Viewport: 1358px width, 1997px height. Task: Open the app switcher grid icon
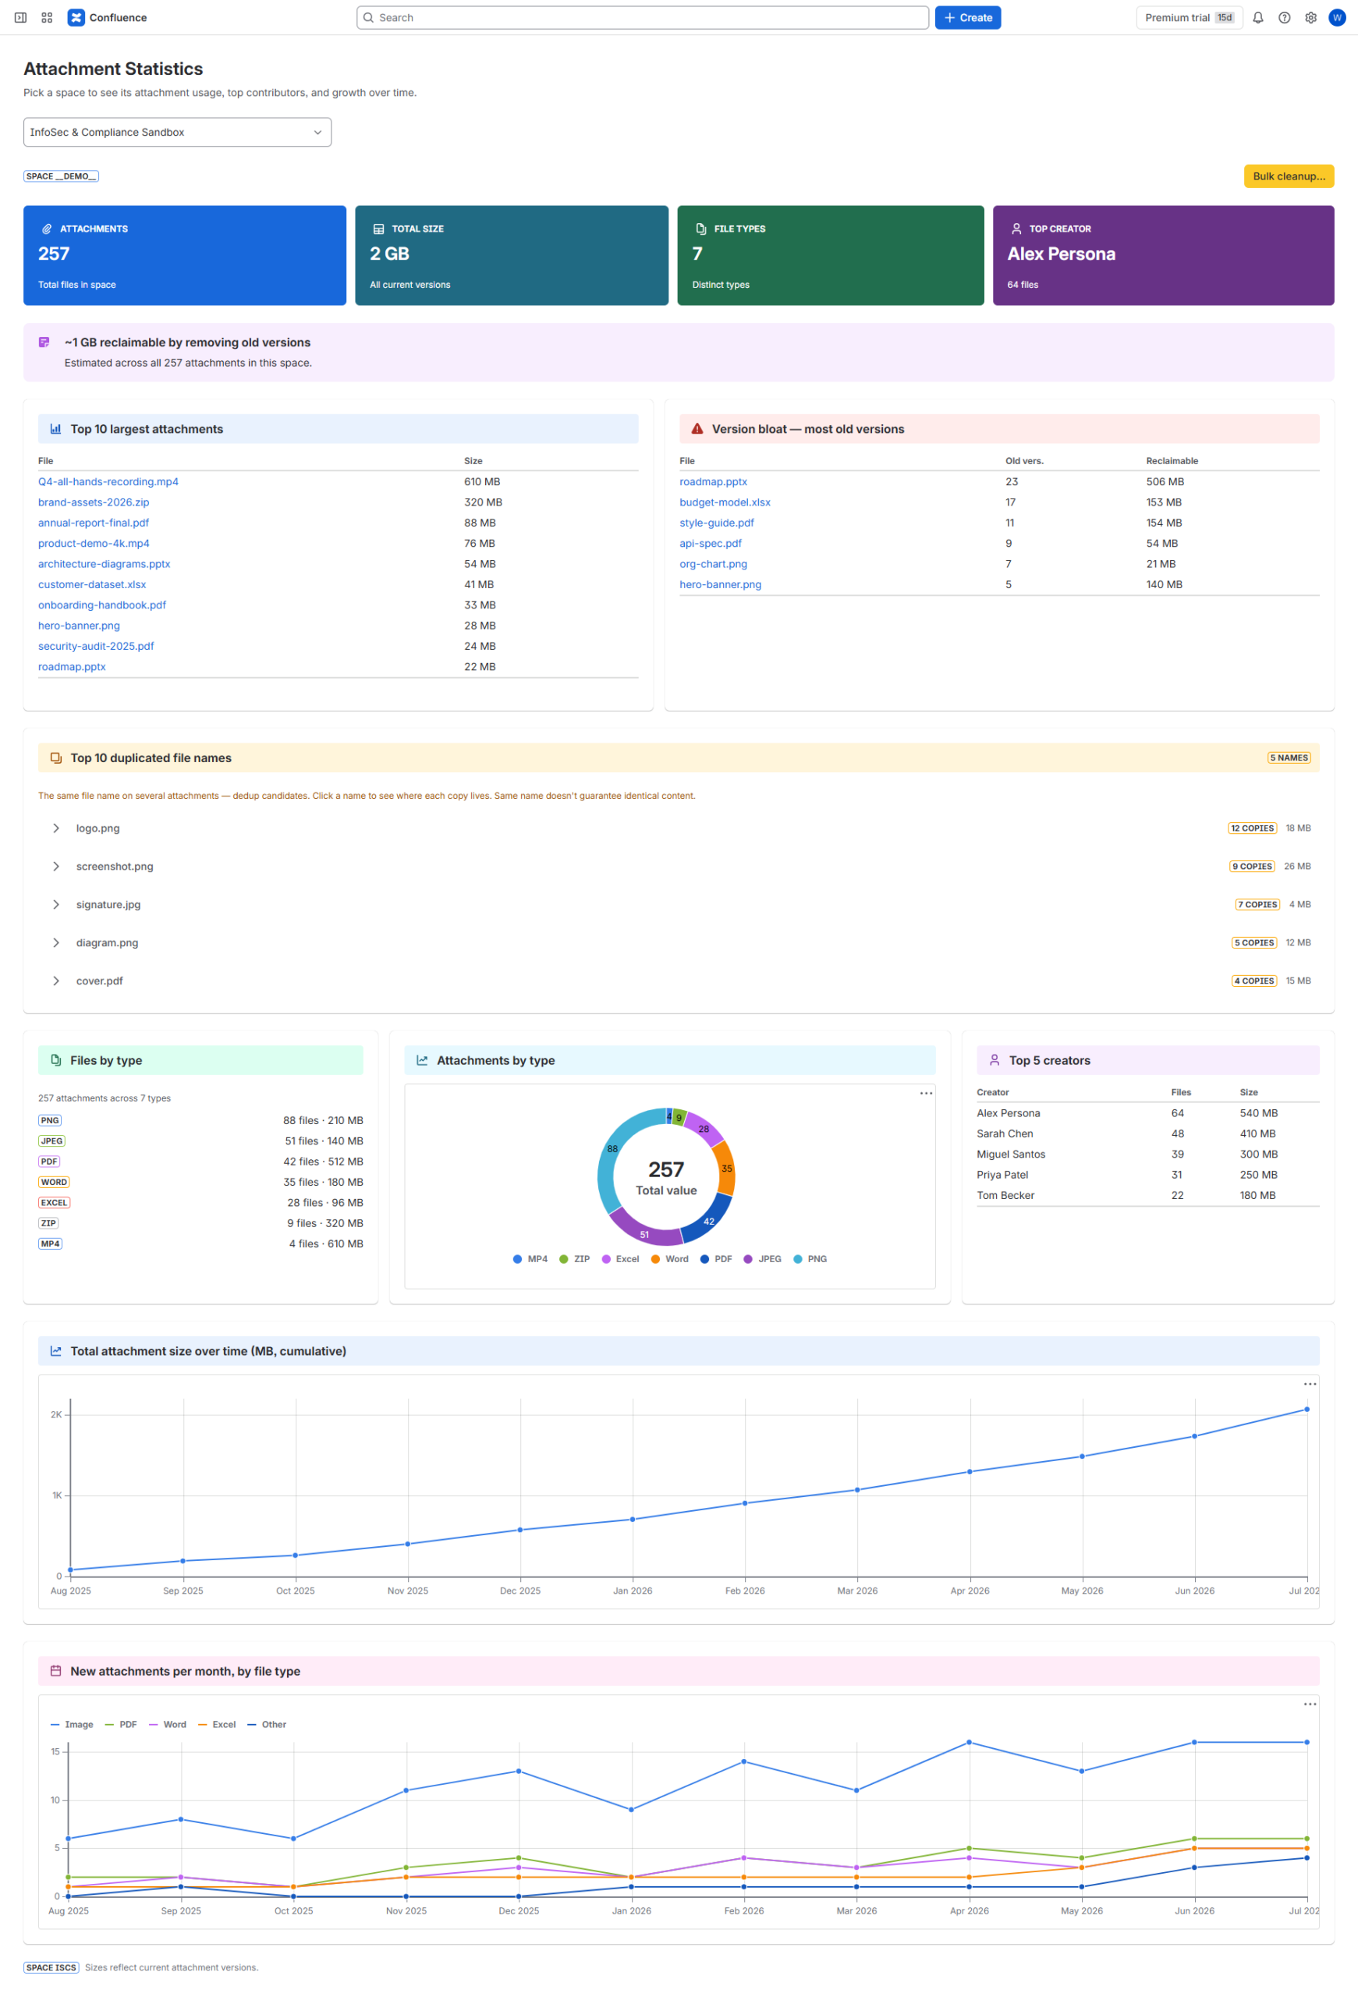tap(48, 17)
